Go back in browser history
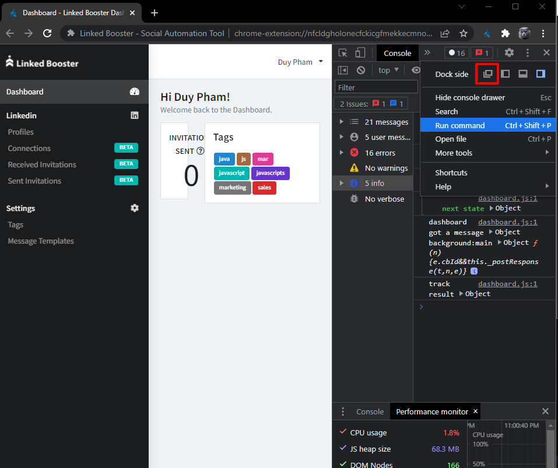Viewport: 558px width, 468px height. [x=10, y=33]
